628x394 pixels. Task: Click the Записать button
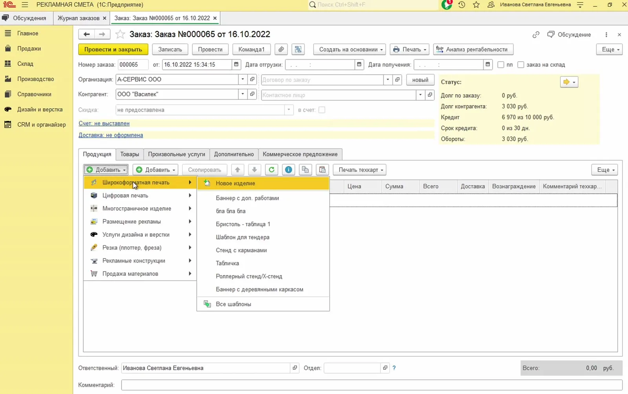(x=170, y=49)
